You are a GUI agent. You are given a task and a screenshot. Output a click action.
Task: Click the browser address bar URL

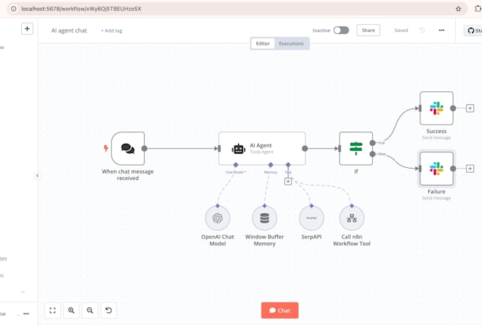(81, 8)
